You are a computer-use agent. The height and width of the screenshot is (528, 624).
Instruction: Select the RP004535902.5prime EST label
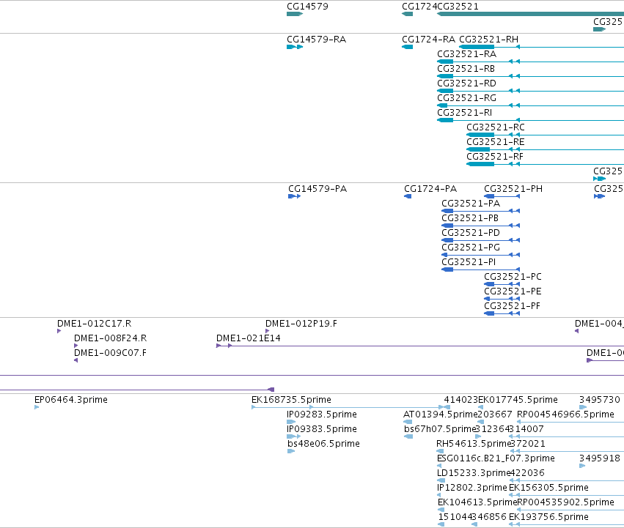tap(565, 503)
